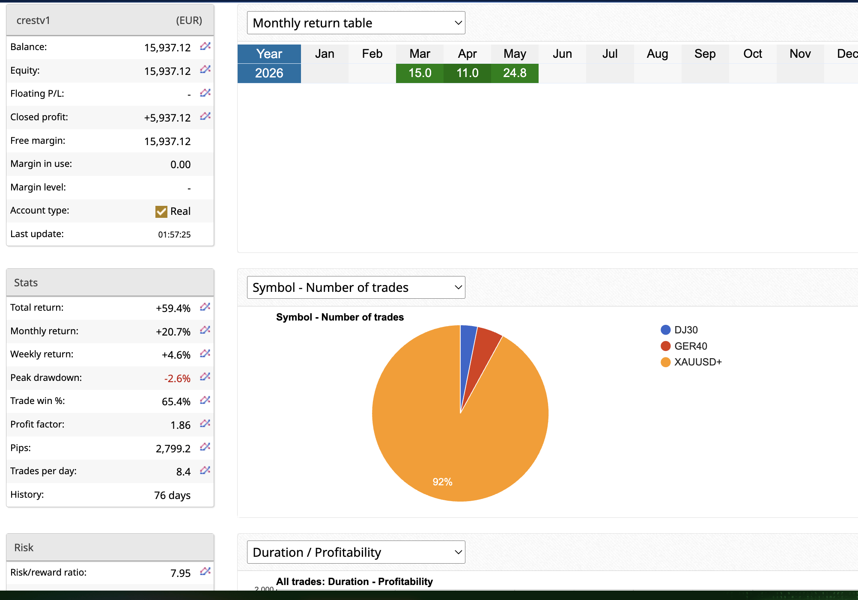This screenshot has width=858, height=600.
Task: Click the History value 76 days
Action: click(x=173, y=495)
